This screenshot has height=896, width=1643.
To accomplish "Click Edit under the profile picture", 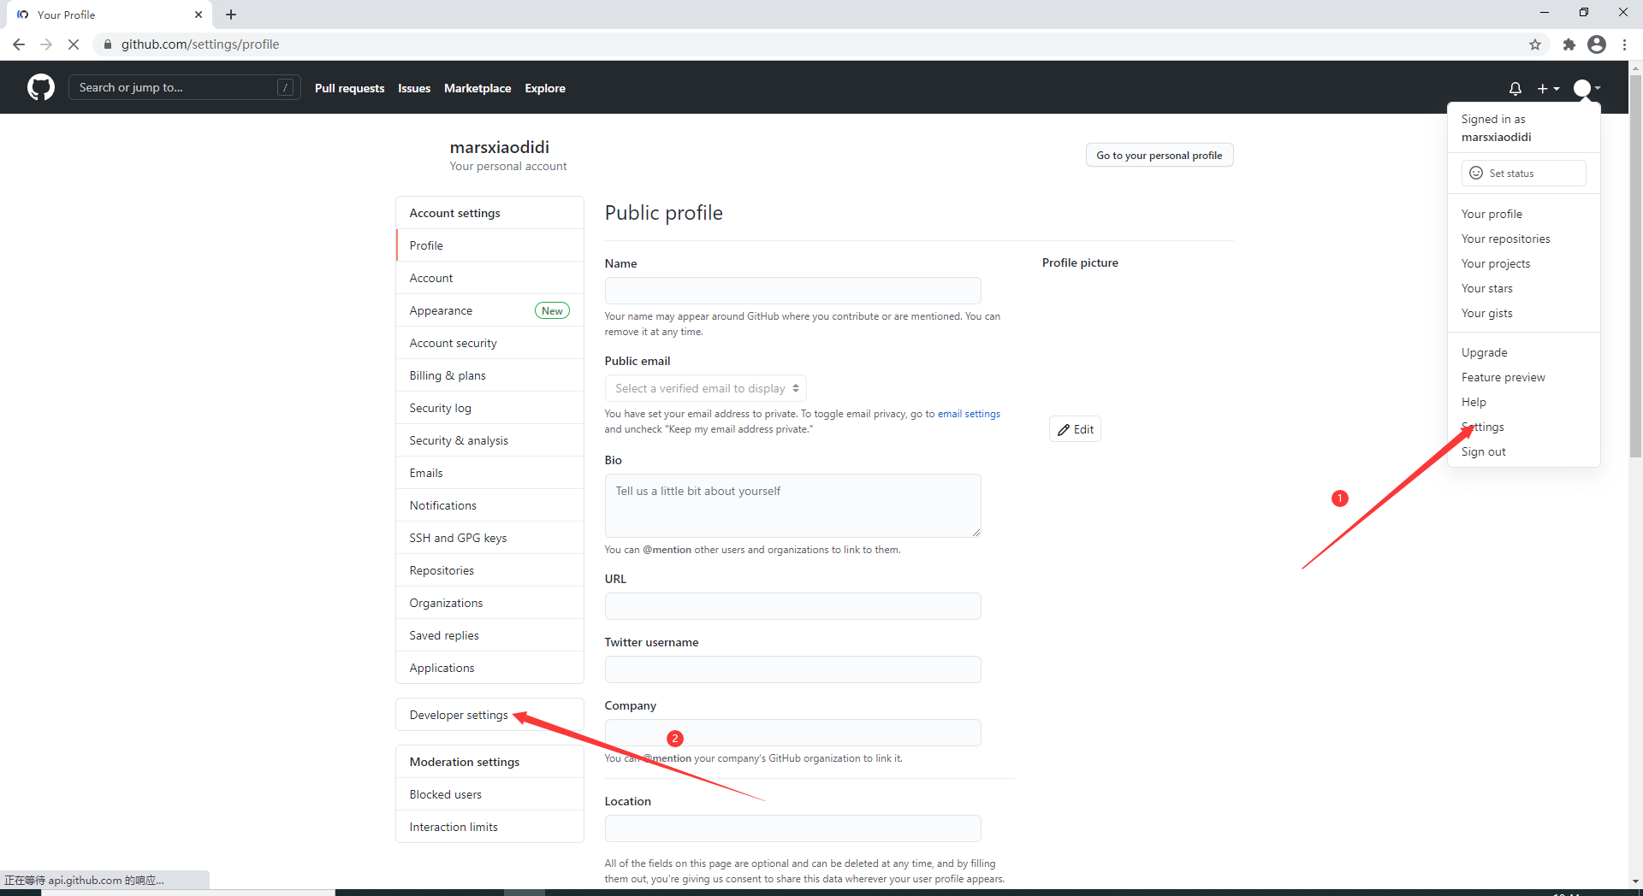I will 1075,429.
